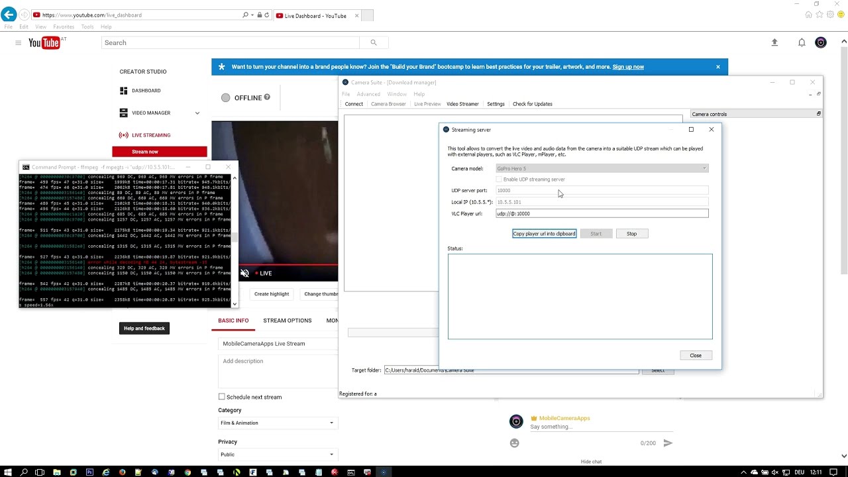The width and height of the screenshot is (848, 477).
Task: Click the Add description text area
Action: [278, 370]
